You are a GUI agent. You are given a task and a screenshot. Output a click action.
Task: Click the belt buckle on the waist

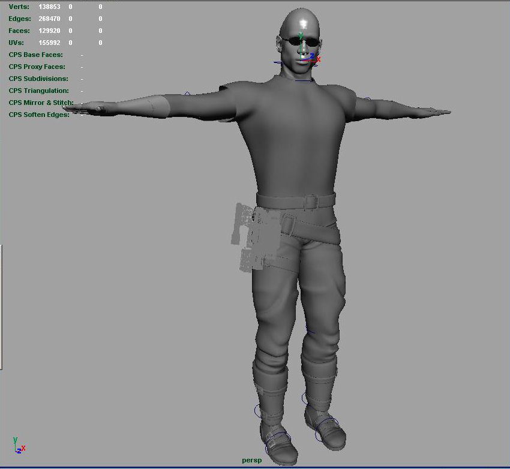point(309,202)
